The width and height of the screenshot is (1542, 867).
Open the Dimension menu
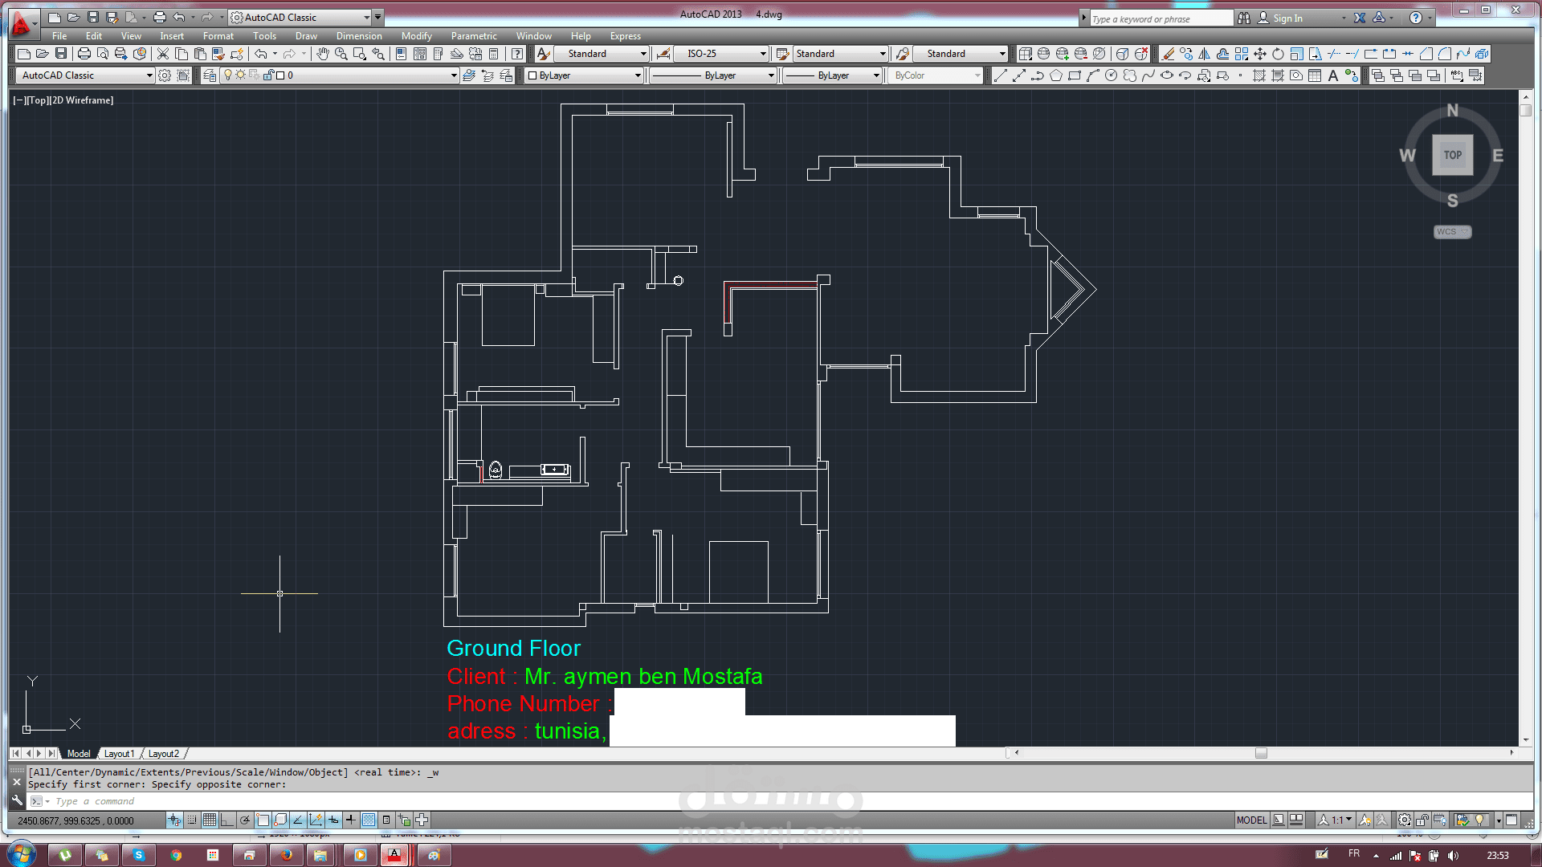(x=358, y=36)
